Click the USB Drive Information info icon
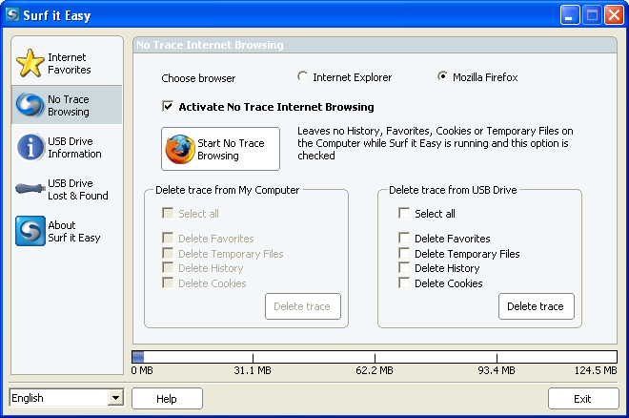Viewport: 629px width, 418px height. tap(30, 147)
